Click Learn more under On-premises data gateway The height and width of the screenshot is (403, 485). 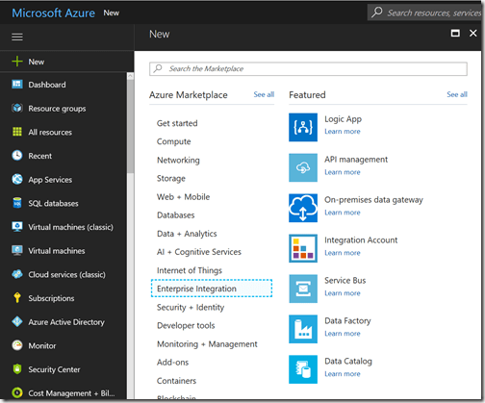(x=343, y=213)
